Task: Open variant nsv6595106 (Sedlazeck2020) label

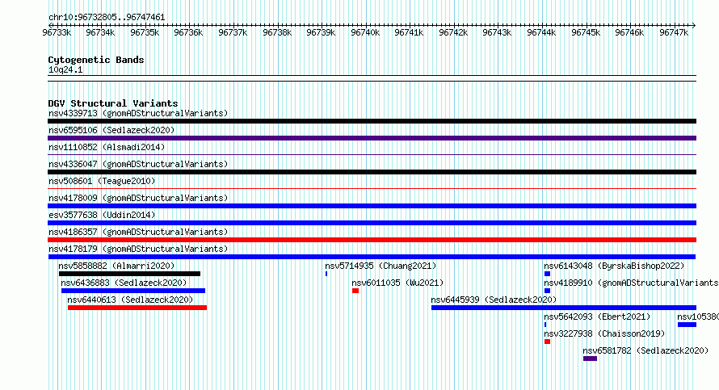Action: [x=111, y=130]
